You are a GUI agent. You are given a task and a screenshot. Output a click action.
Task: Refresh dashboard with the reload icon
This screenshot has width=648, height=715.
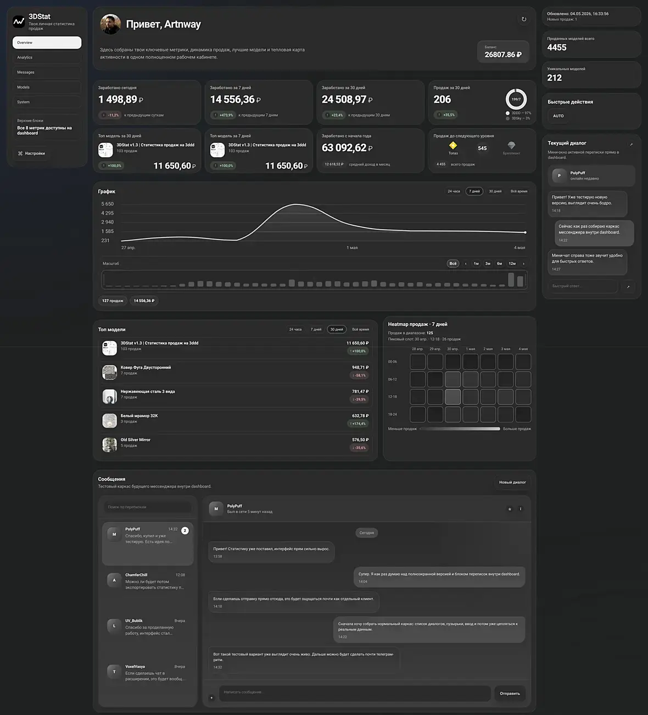523,19
